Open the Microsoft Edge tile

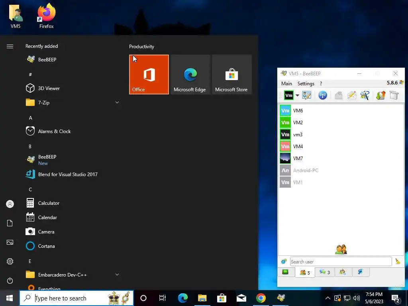pos(190,75)
